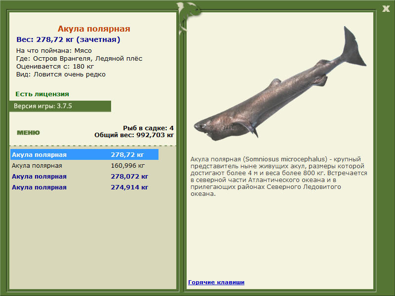Screen dimensions: 395x296
Task: Select the Акула полярная 160,996 кг row
Action: coord(84,166)
